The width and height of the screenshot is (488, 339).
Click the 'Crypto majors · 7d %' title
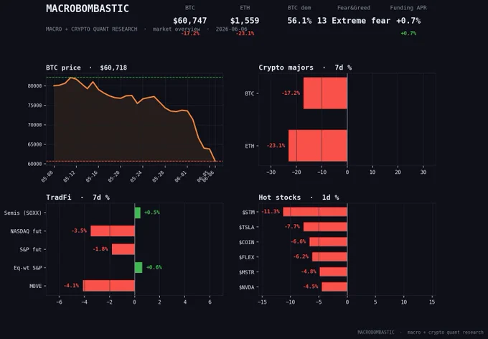(305, 68)
